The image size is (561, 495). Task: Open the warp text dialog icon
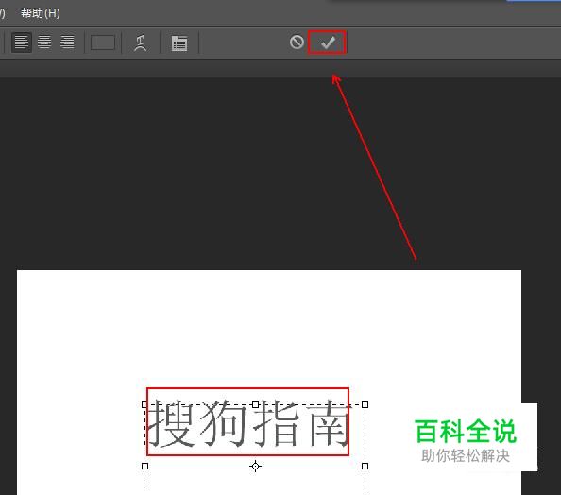[x=140, y=43]
